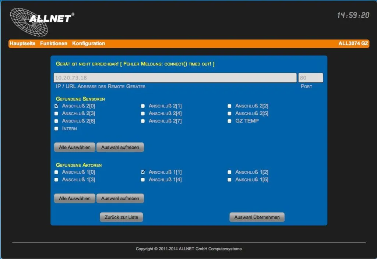The height and width of the screenshot is (259, 377).
Task: Enable the Anschluß 1[0] actor checkbox
Action: coord(56,172)
